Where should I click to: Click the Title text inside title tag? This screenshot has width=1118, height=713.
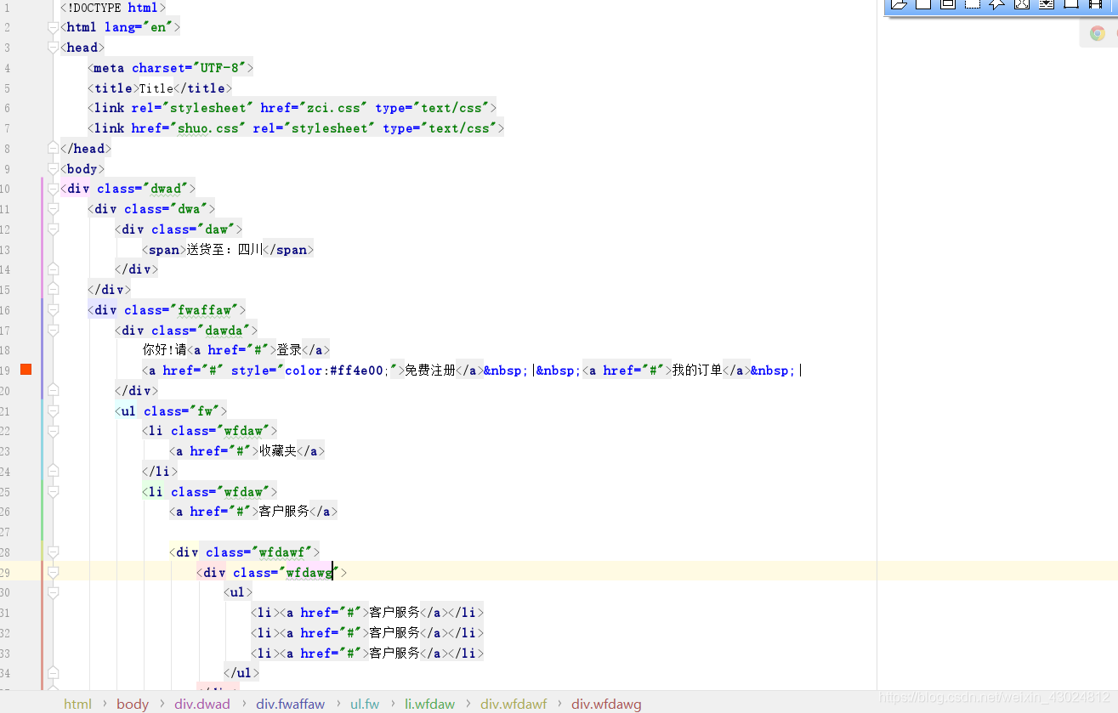pos(156,88)
